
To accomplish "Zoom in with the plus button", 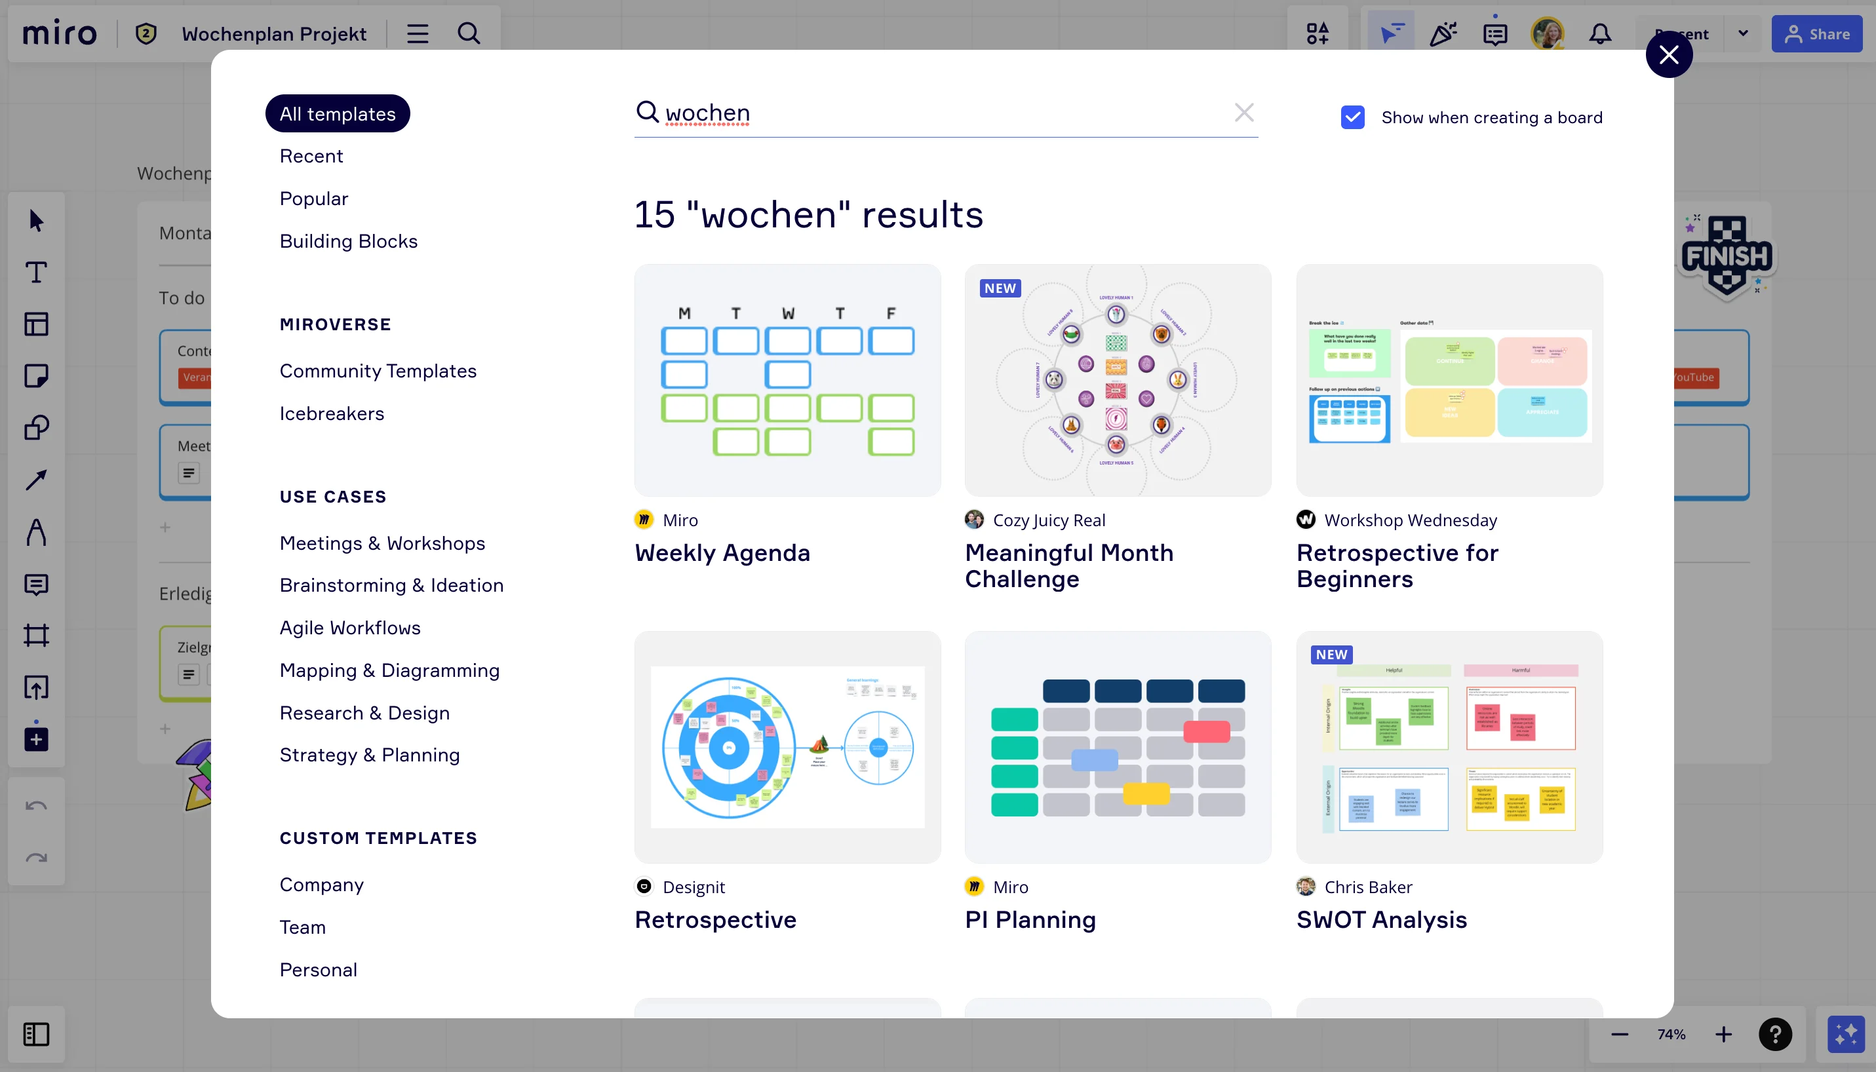I will [1723, 1034].
